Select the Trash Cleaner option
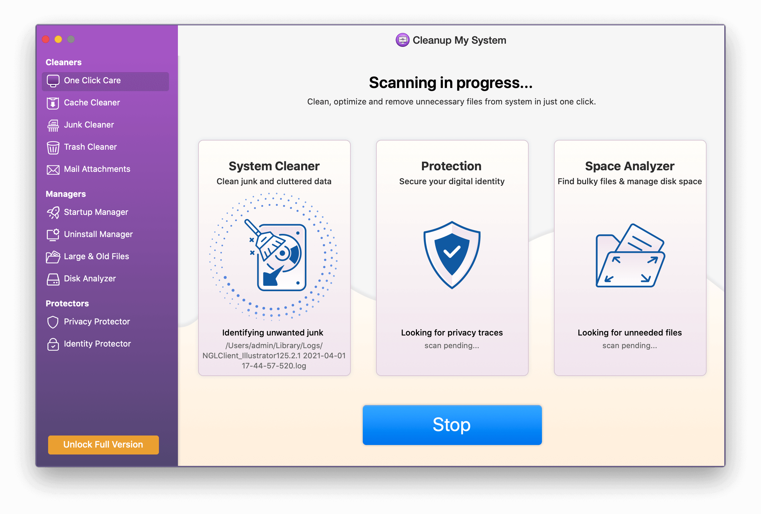761x514 pixels. click(x=90, y=146)
